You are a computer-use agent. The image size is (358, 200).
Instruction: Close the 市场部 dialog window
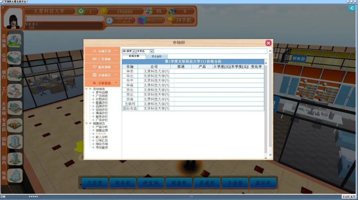pos(268,43)
